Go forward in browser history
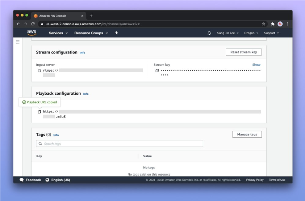Viewport: 305px width, 201px height. 25,24
